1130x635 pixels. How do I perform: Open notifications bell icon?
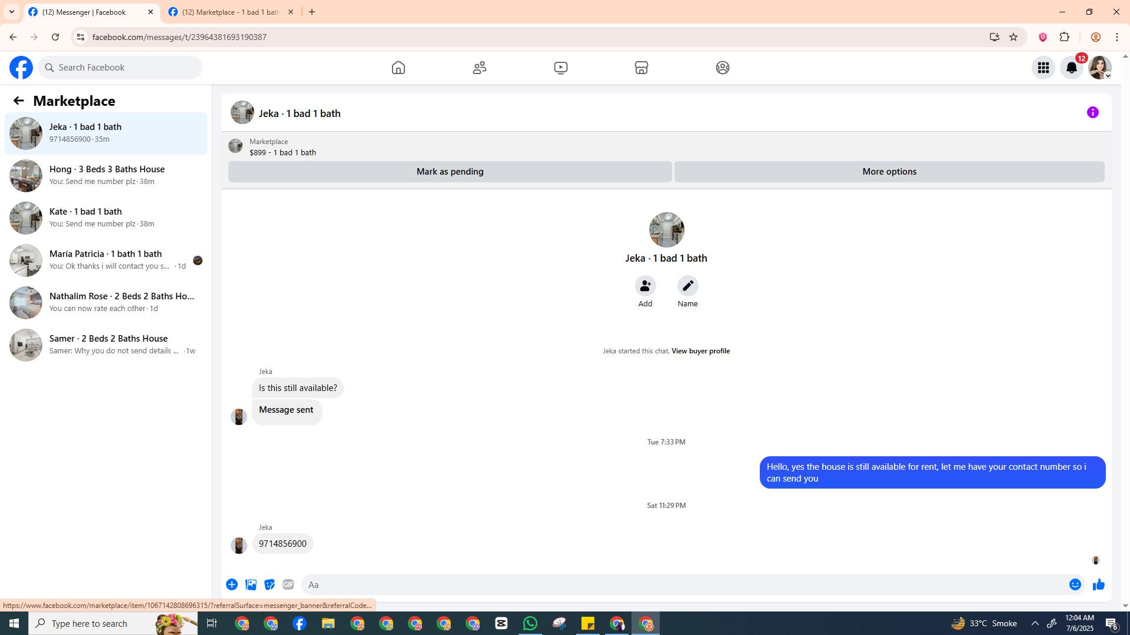[x=1072, y=68]
